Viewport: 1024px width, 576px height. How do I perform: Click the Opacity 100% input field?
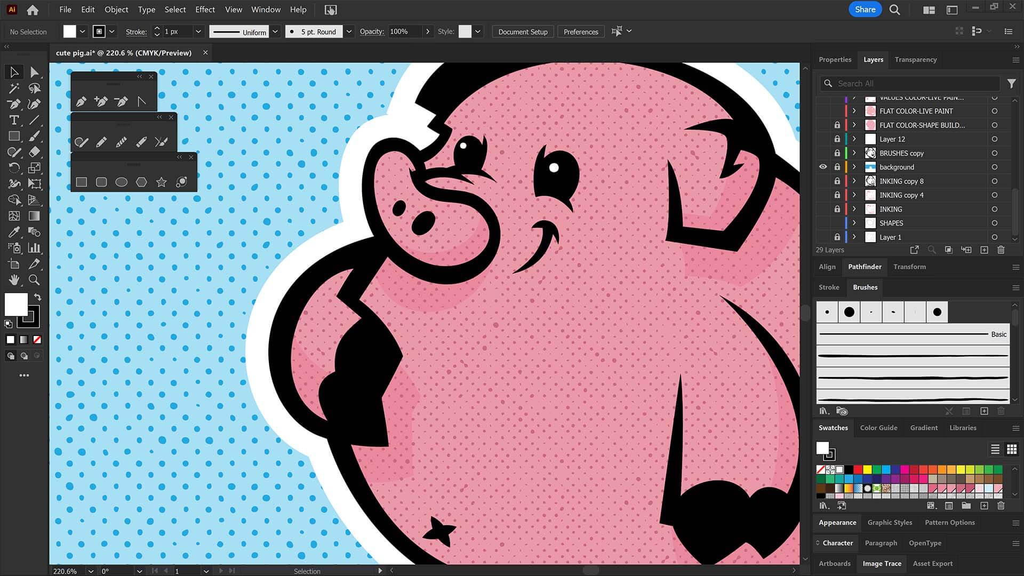(x=405, y=31)
